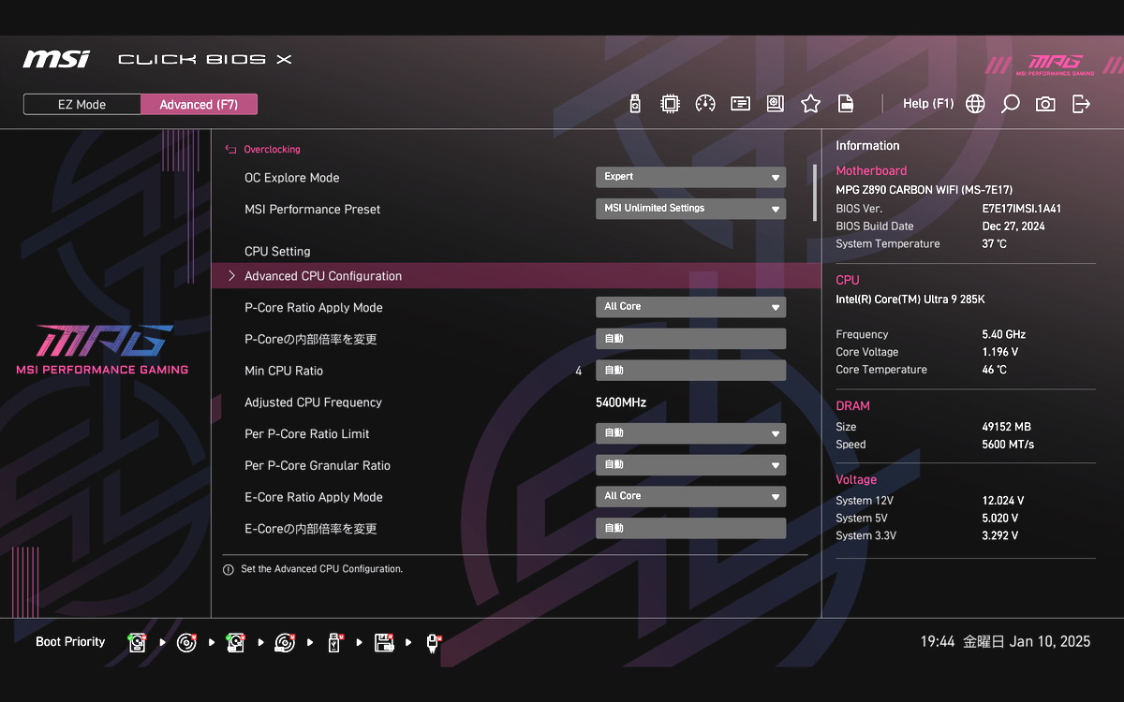Select the first hard disk boot priority icon
The width and height of the screenshot is (1124, 702).
[138, 642]
